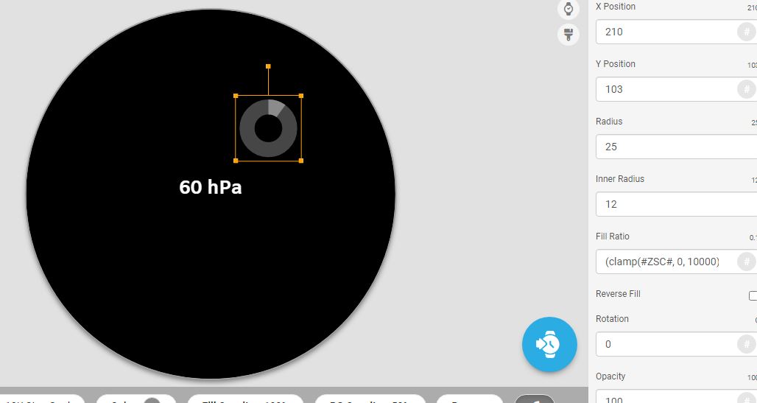Focus the Radius field showing 25
The height and width of the screenshot is (403, 757).
click(676, 147)
